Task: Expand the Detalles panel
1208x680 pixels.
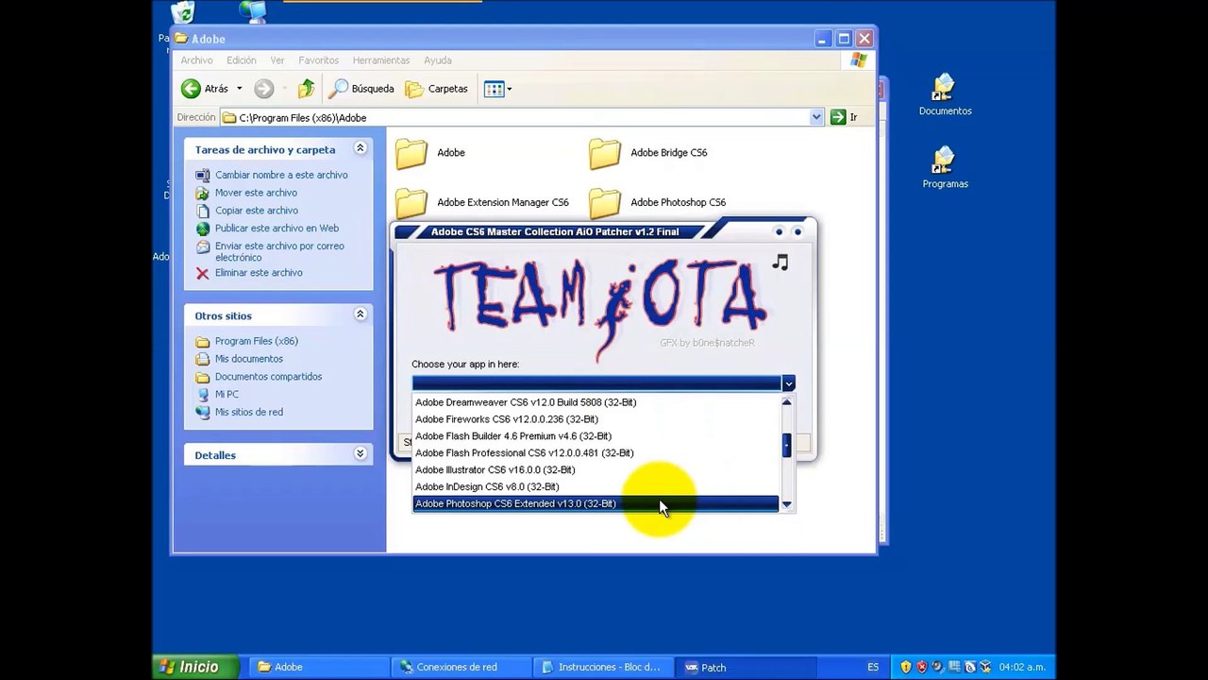Action: point(360,454)
